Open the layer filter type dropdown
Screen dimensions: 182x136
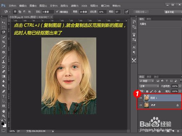pyautogui.click(x=146, y=81)
